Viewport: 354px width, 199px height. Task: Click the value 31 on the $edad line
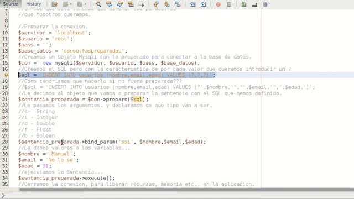click(45, 166)
